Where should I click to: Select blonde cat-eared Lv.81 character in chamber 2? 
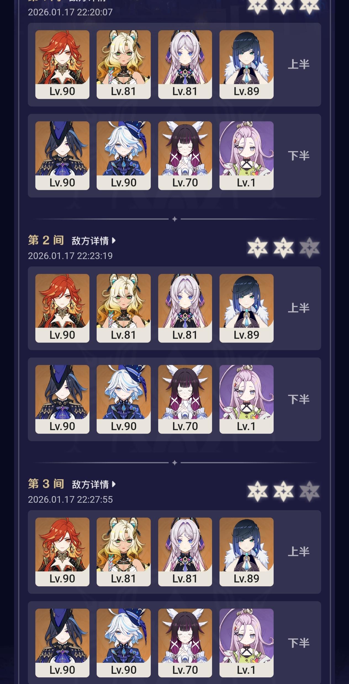pyautogui.click(x=124, y=308)
